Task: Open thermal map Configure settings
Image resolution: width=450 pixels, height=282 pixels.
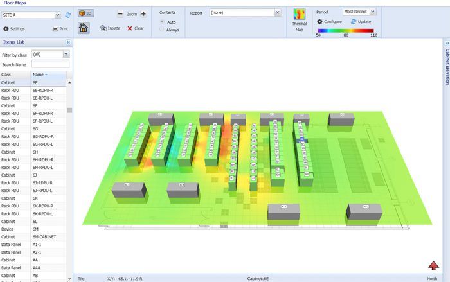Action: point(329,21)
